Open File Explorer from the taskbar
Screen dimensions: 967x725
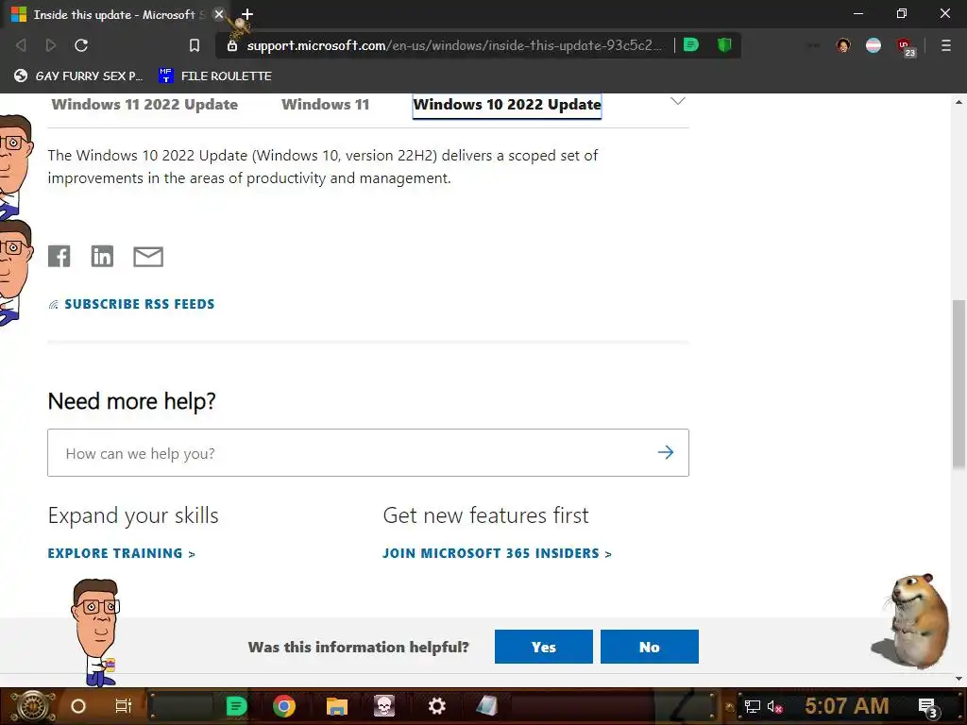tap(337, 706)
